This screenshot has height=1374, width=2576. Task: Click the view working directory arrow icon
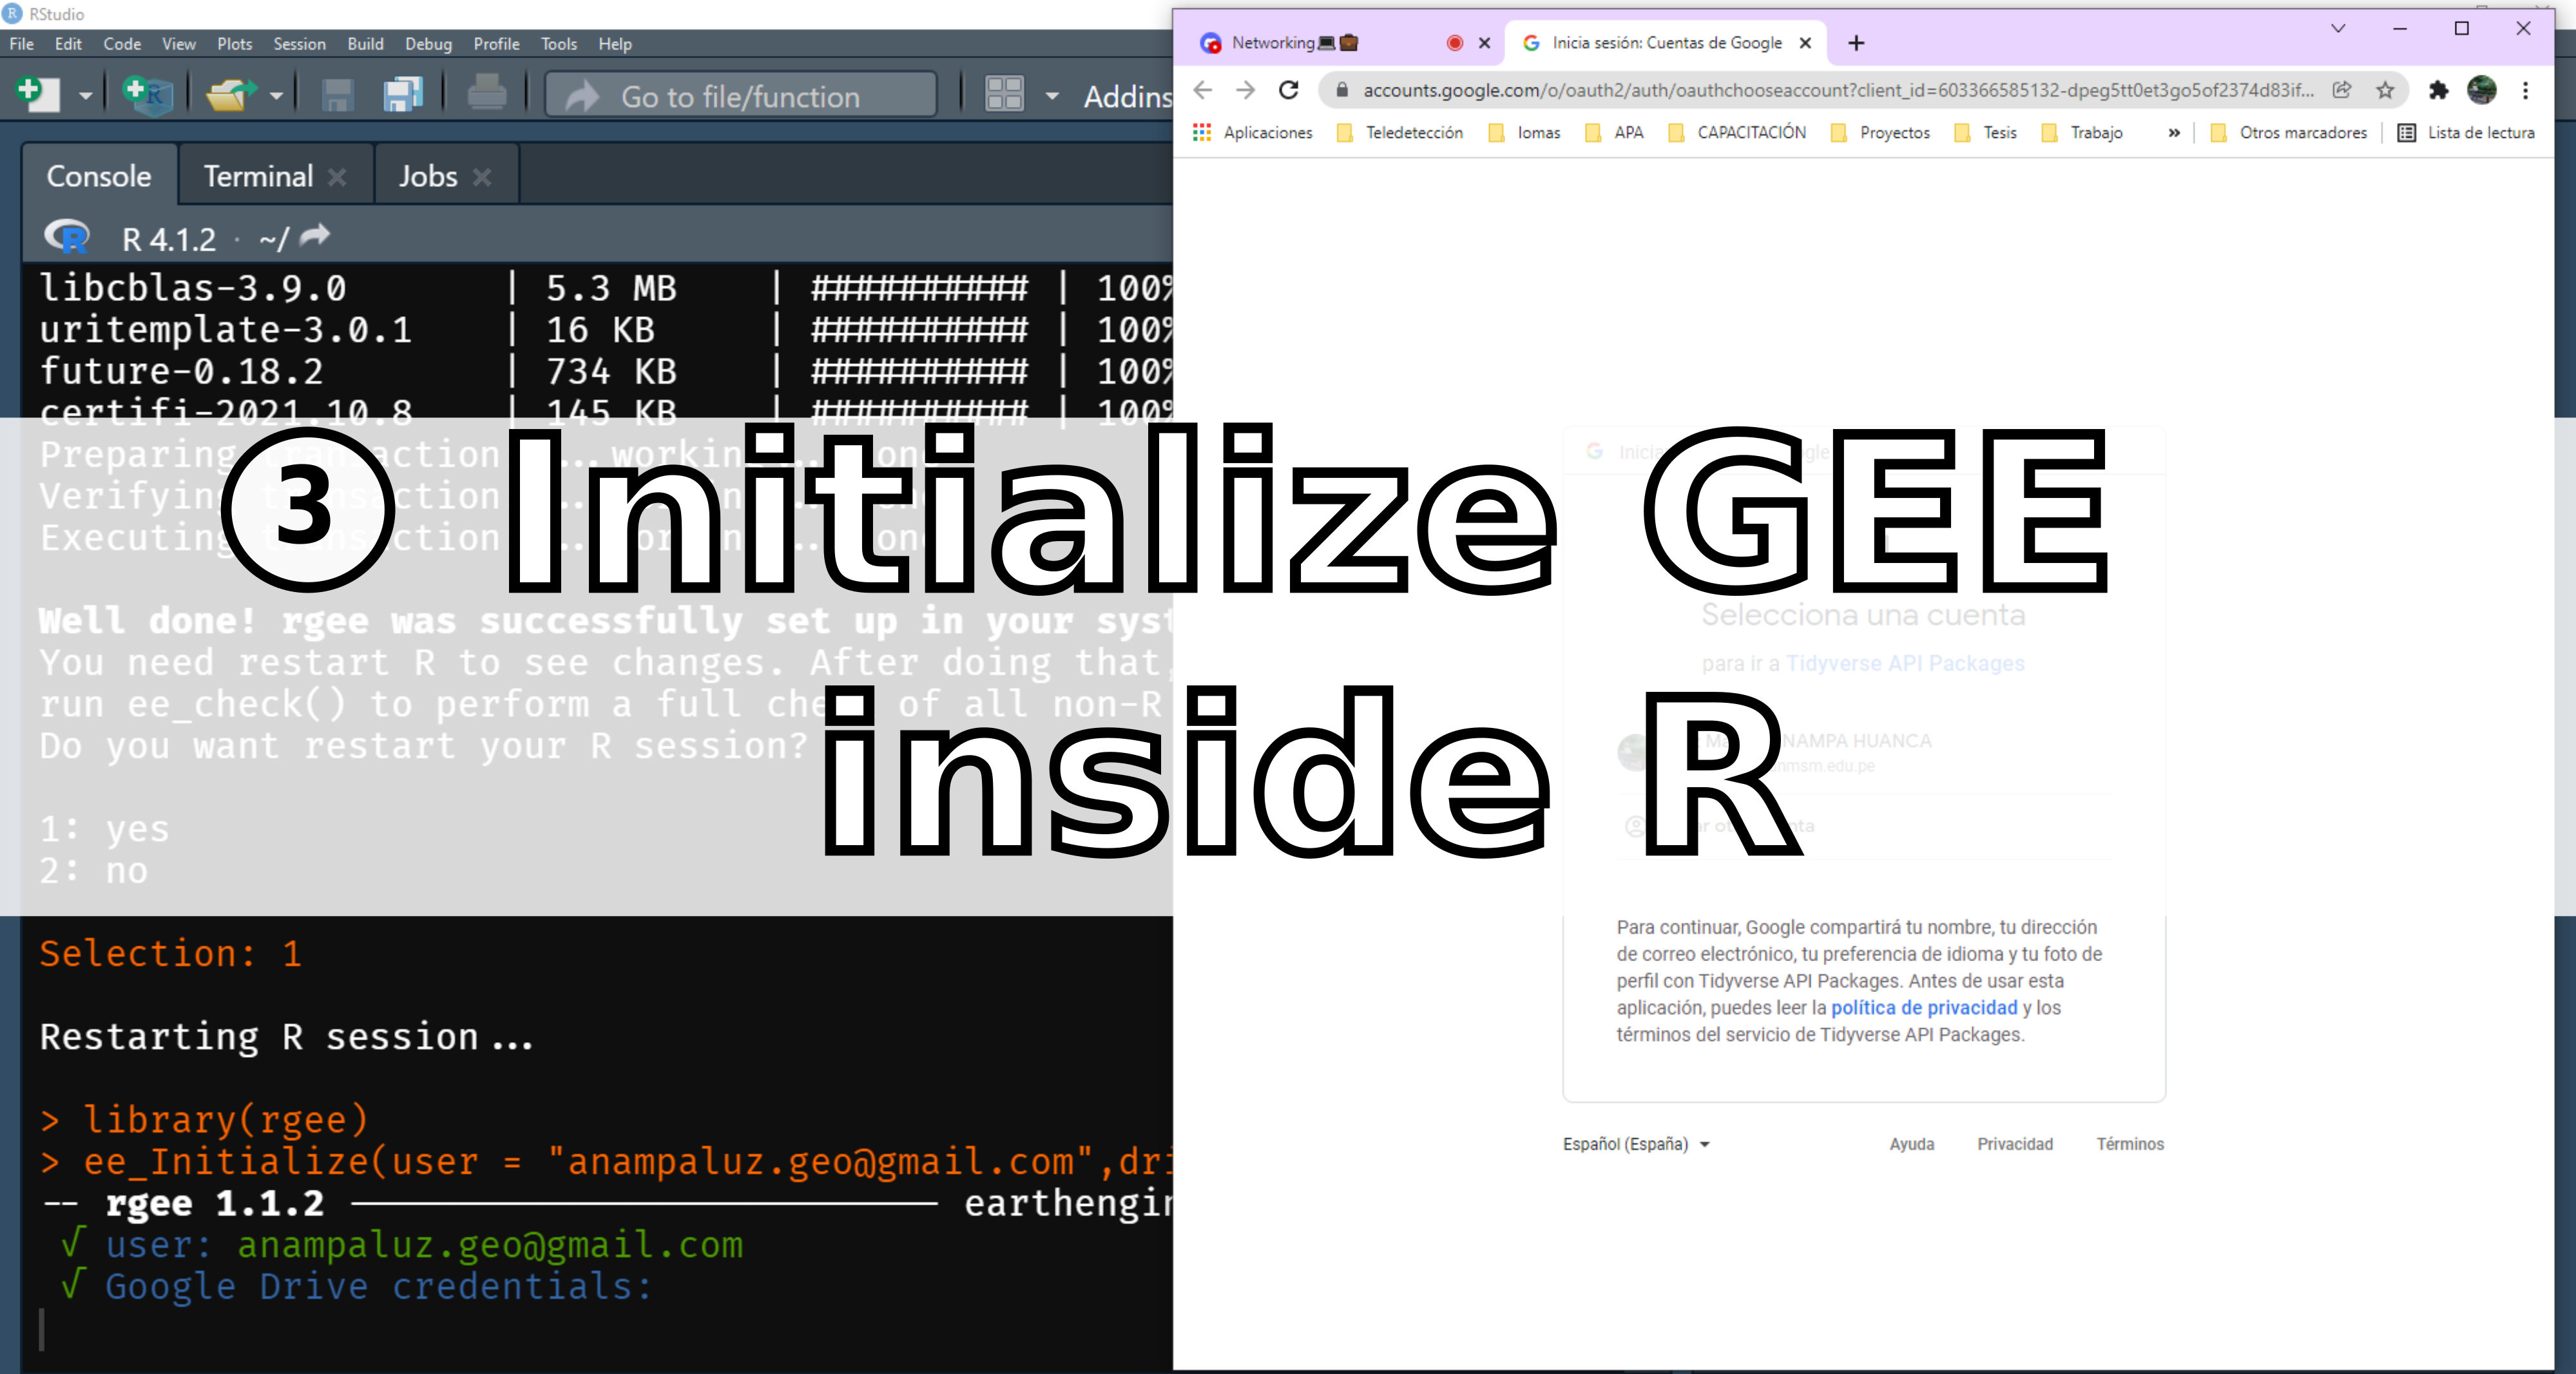[x=314, y=236]
